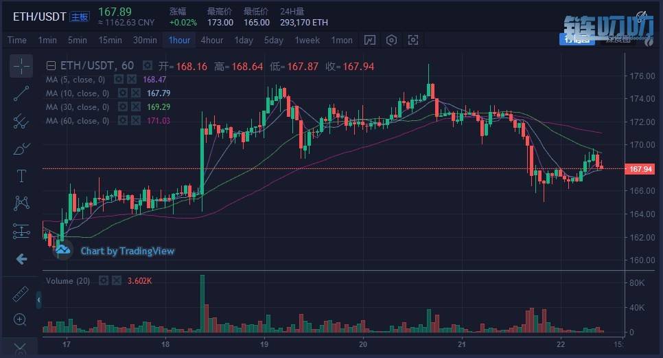
Task: Select the 15min interval tab
Action: [x=110, y=40]
